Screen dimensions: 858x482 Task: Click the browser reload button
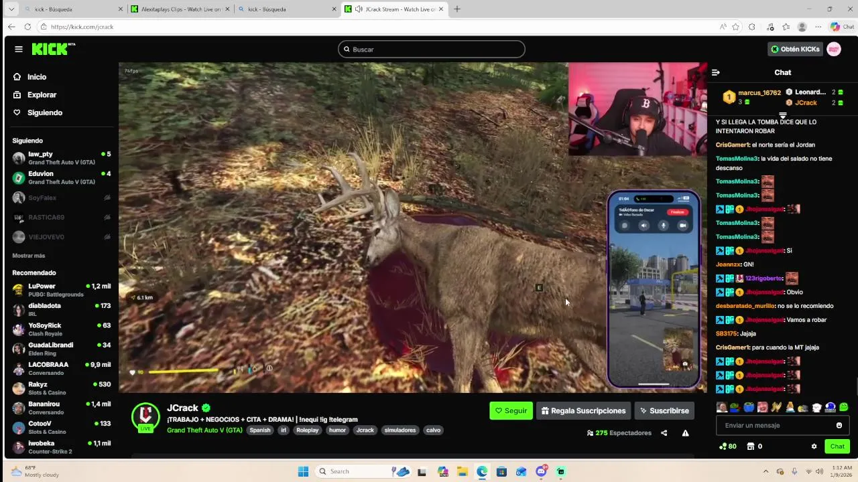(27, 27)
